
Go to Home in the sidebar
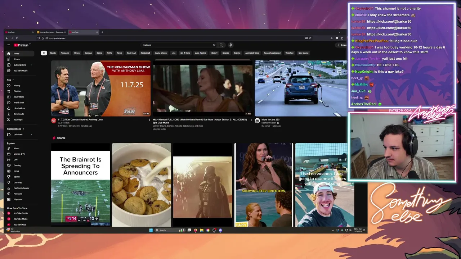click(x=20, y=54)
